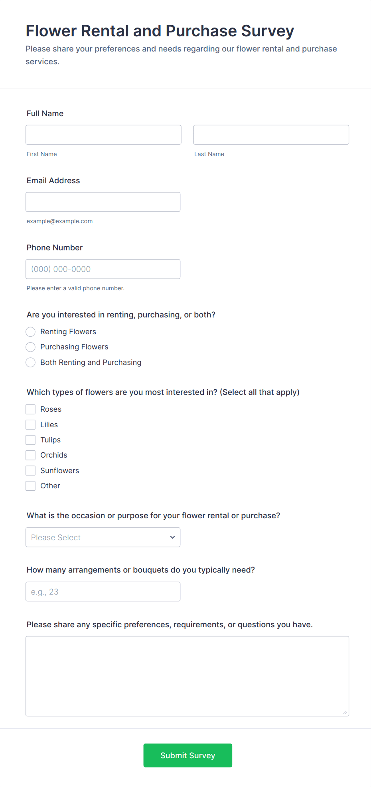
Task: Enable the Tulips checkbox
Action: (31, 440)
